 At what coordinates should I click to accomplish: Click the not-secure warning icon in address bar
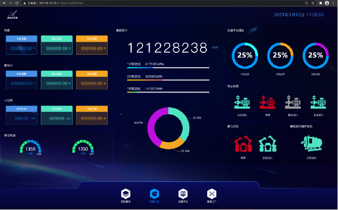click(x=25, y=3)
